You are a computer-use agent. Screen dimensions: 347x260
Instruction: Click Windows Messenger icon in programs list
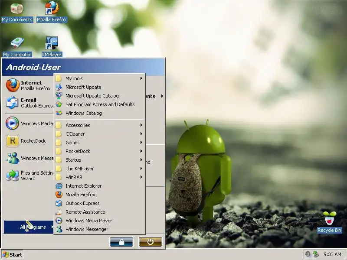coord(59,229)
